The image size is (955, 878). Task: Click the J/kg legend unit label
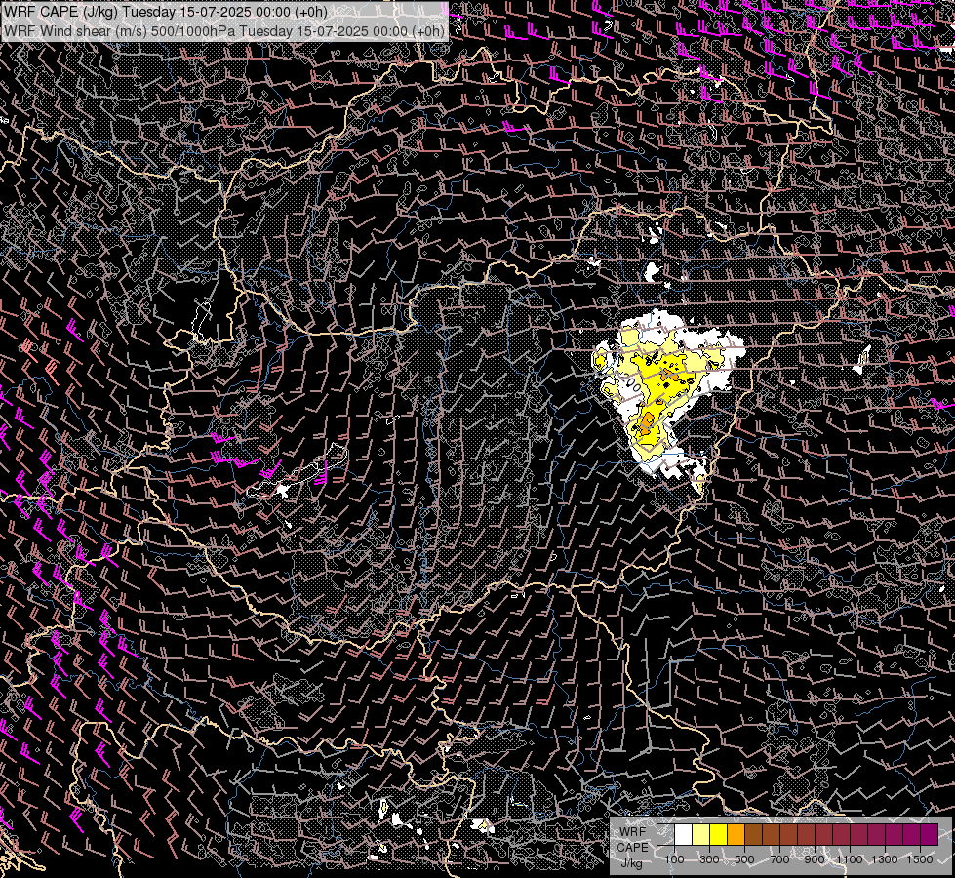pyautogui.click(x=631, y=863)
